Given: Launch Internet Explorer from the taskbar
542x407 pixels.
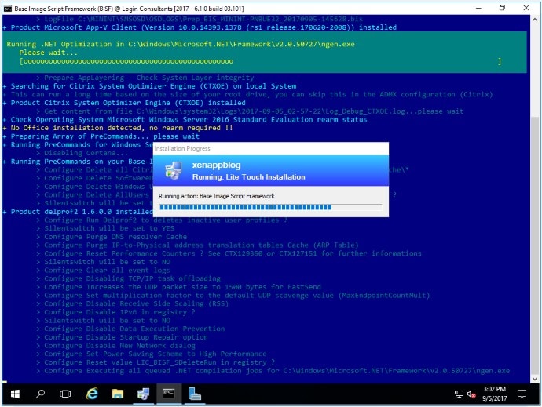Looking at the screenshot, I should pos(93,394).
